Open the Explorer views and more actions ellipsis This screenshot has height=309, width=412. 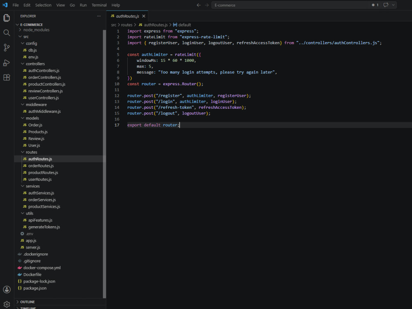click(x=99, y=16)
